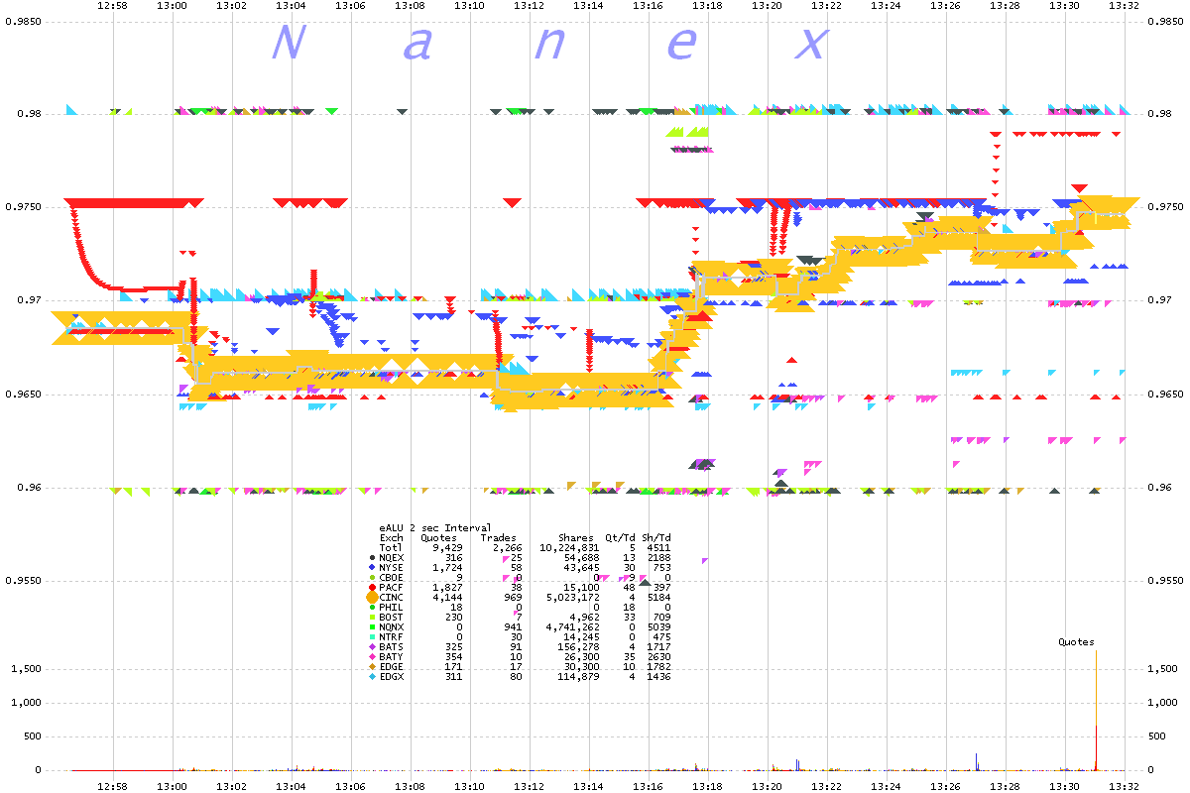
Task: Click the 'Sh/Td' column header
Action: 656,538
